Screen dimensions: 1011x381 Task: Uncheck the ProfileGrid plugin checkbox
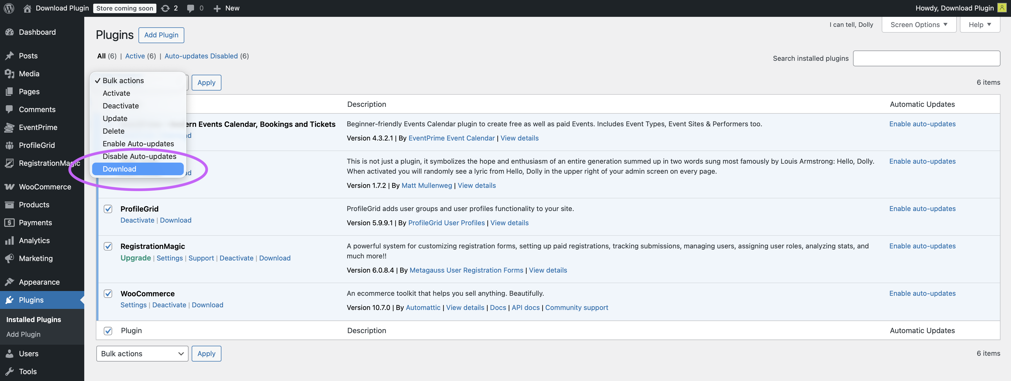coord(108,209)
